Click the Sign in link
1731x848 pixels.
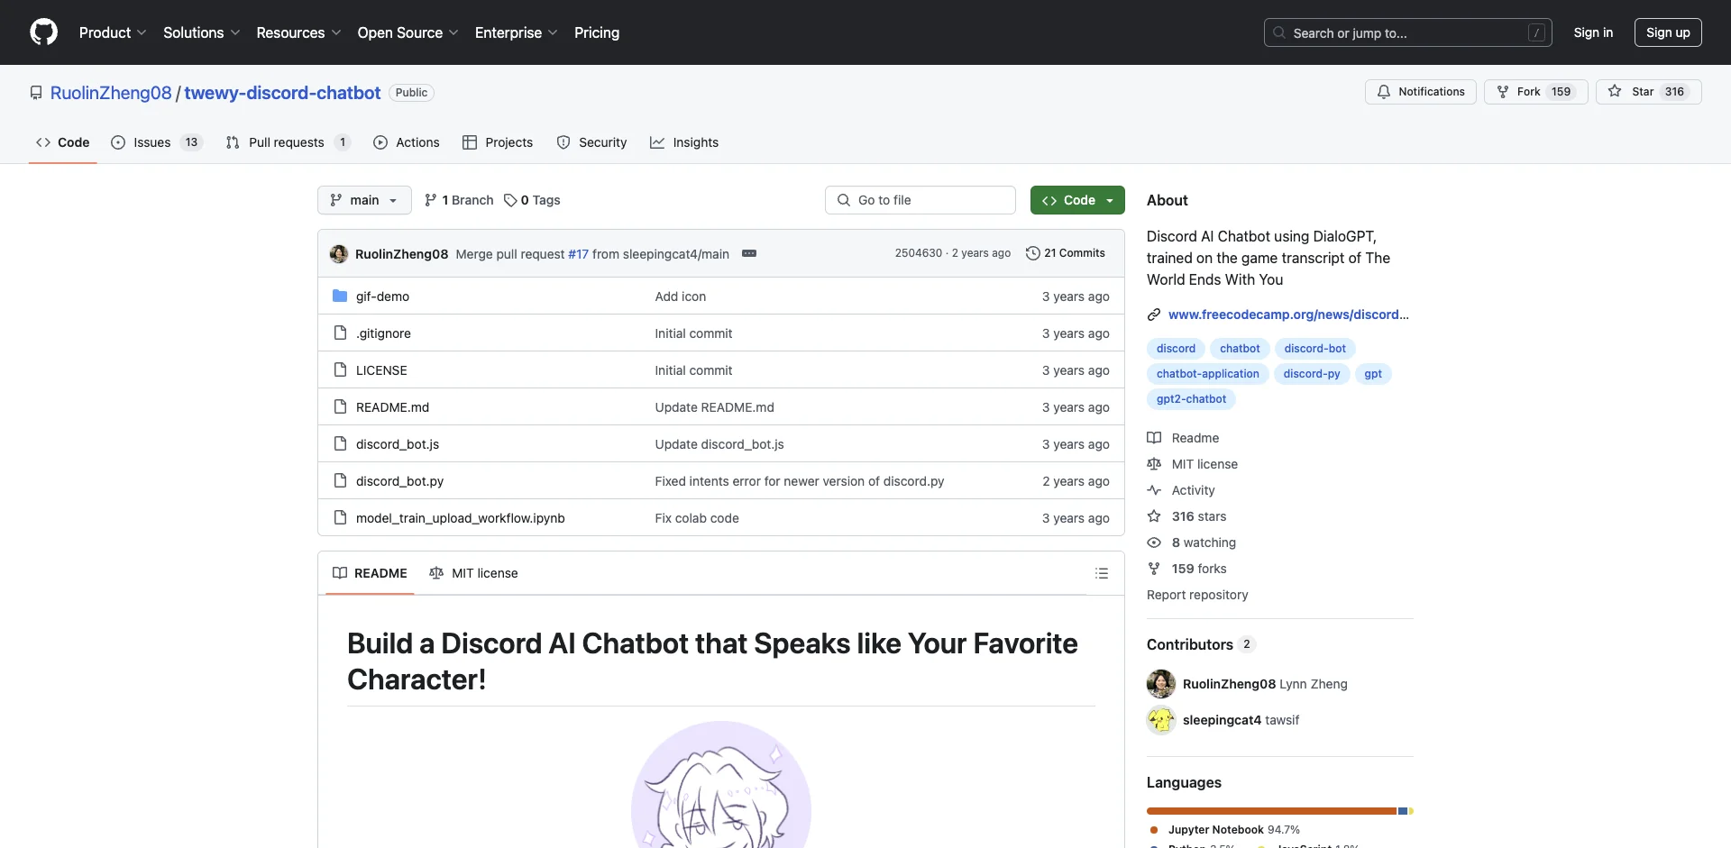(1593, 32)
